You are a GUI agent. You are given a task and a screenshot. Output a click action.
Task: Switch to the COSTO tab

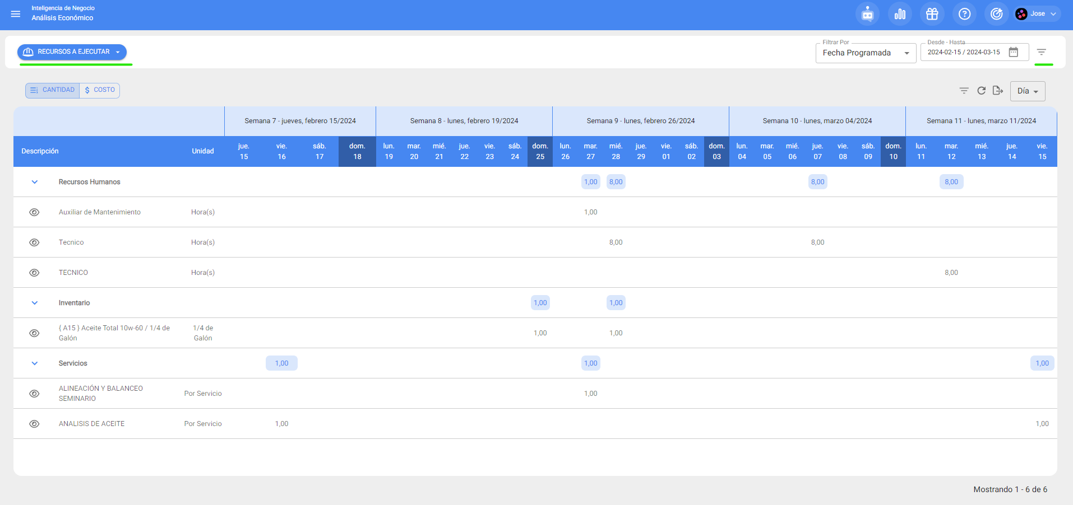pos(100,90)
